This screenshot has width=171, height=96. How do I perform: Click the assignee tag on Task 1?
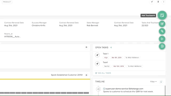132,57
